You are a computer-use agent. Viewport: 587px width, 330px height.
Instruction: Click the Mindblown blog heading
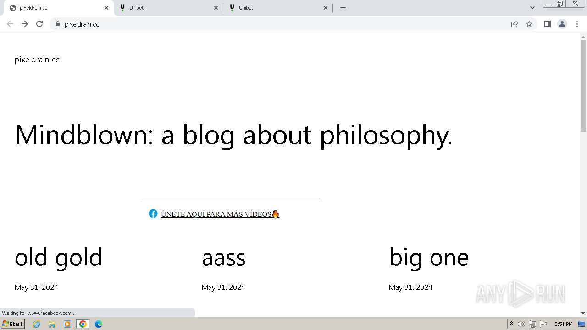234,135
